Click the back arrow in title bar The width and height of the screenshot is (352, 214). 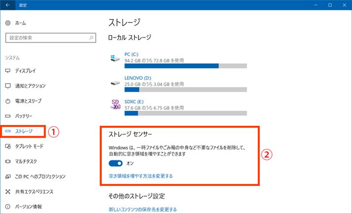[x=7, y=5]
